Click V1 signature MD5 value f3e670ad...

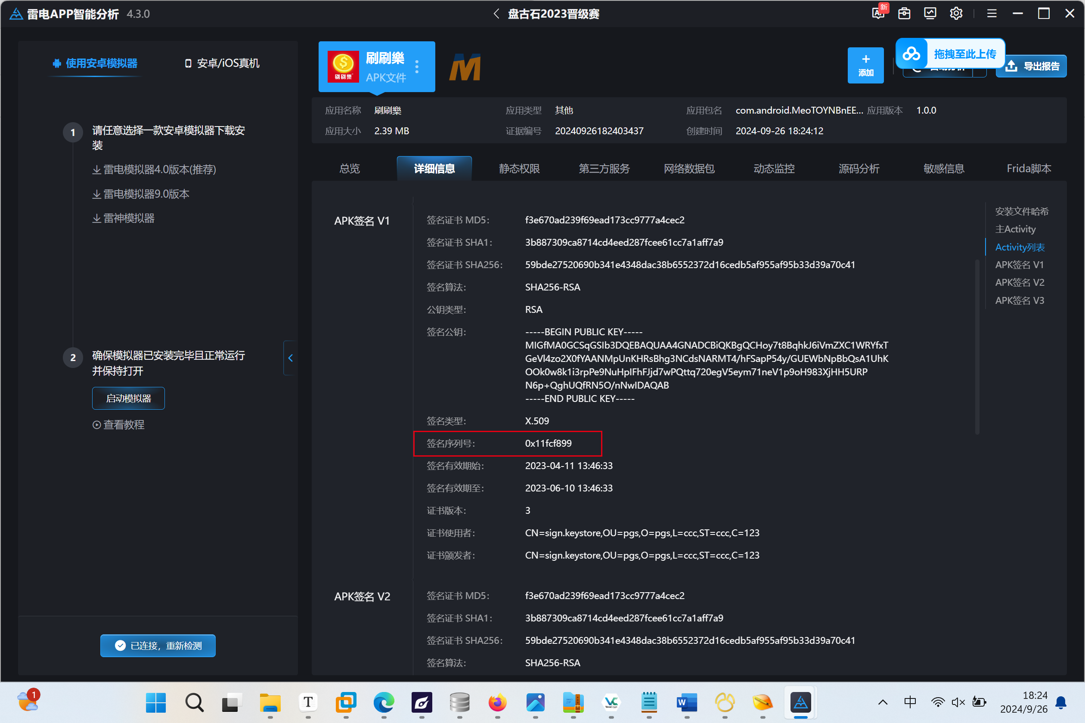tap(604, 220)
